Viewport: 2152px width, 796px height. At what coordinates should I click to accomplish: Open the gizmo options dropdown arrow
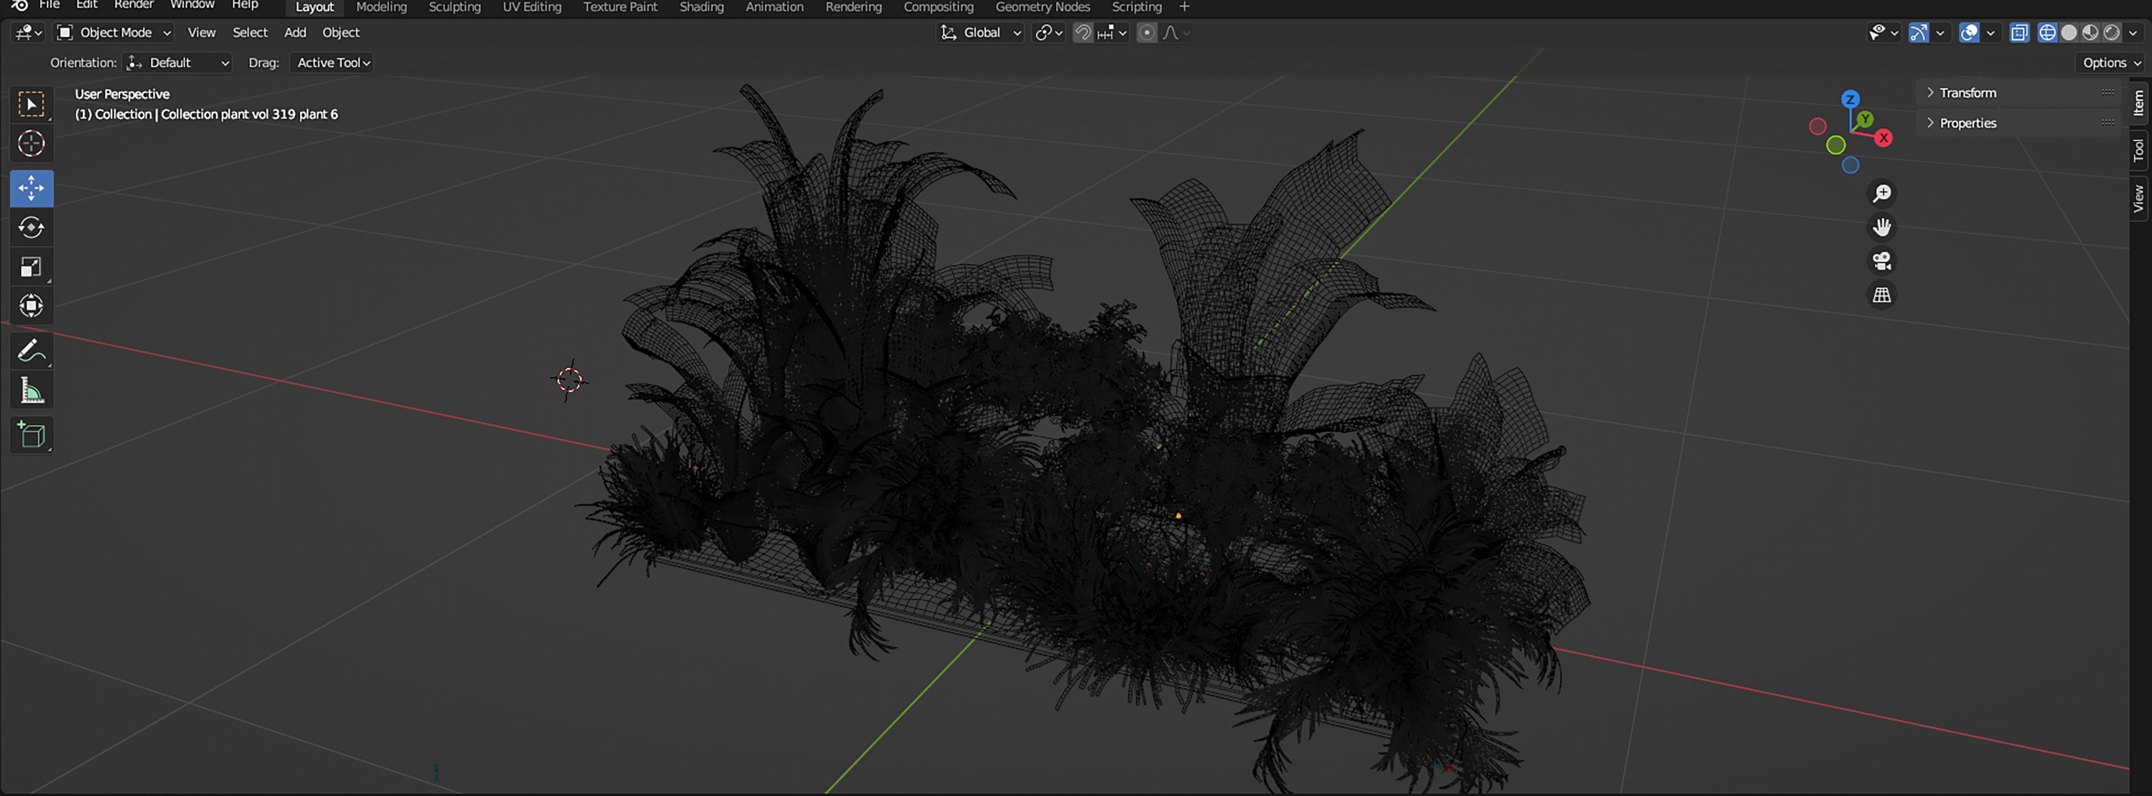coord(1940,33)
